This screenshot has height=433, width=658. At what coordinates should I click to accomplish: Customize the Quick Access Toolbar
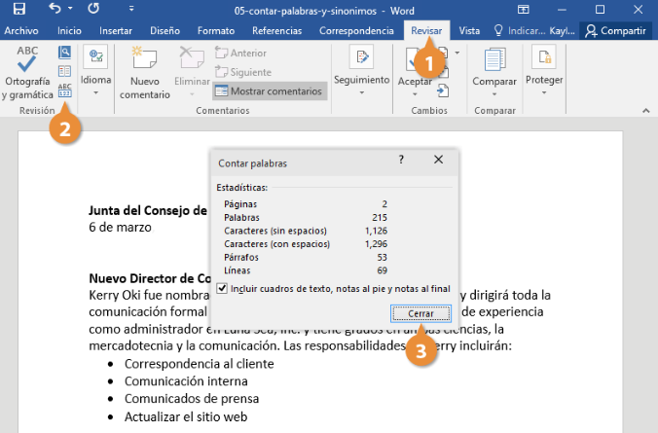click(x=131, y=9)
